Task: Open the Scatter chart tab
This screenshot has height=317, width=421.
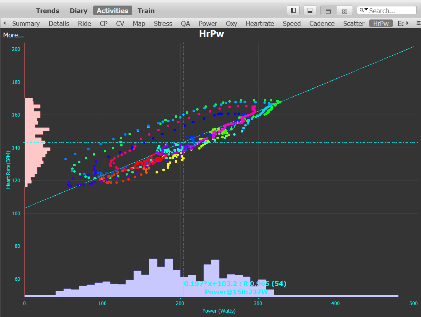Action: click(354, 23)
